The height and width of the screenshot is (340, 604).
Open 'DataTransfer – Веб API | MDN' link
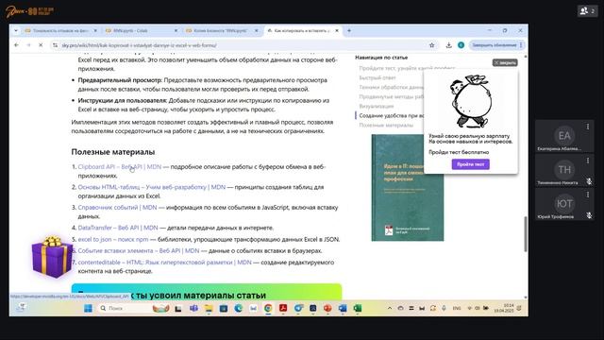coord(117,228)
